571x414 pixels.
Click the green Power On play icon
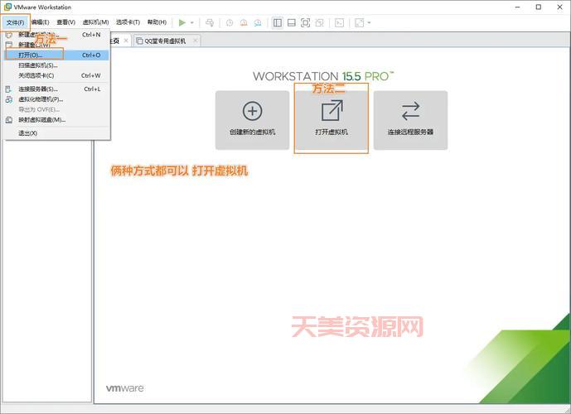point(181,23)
